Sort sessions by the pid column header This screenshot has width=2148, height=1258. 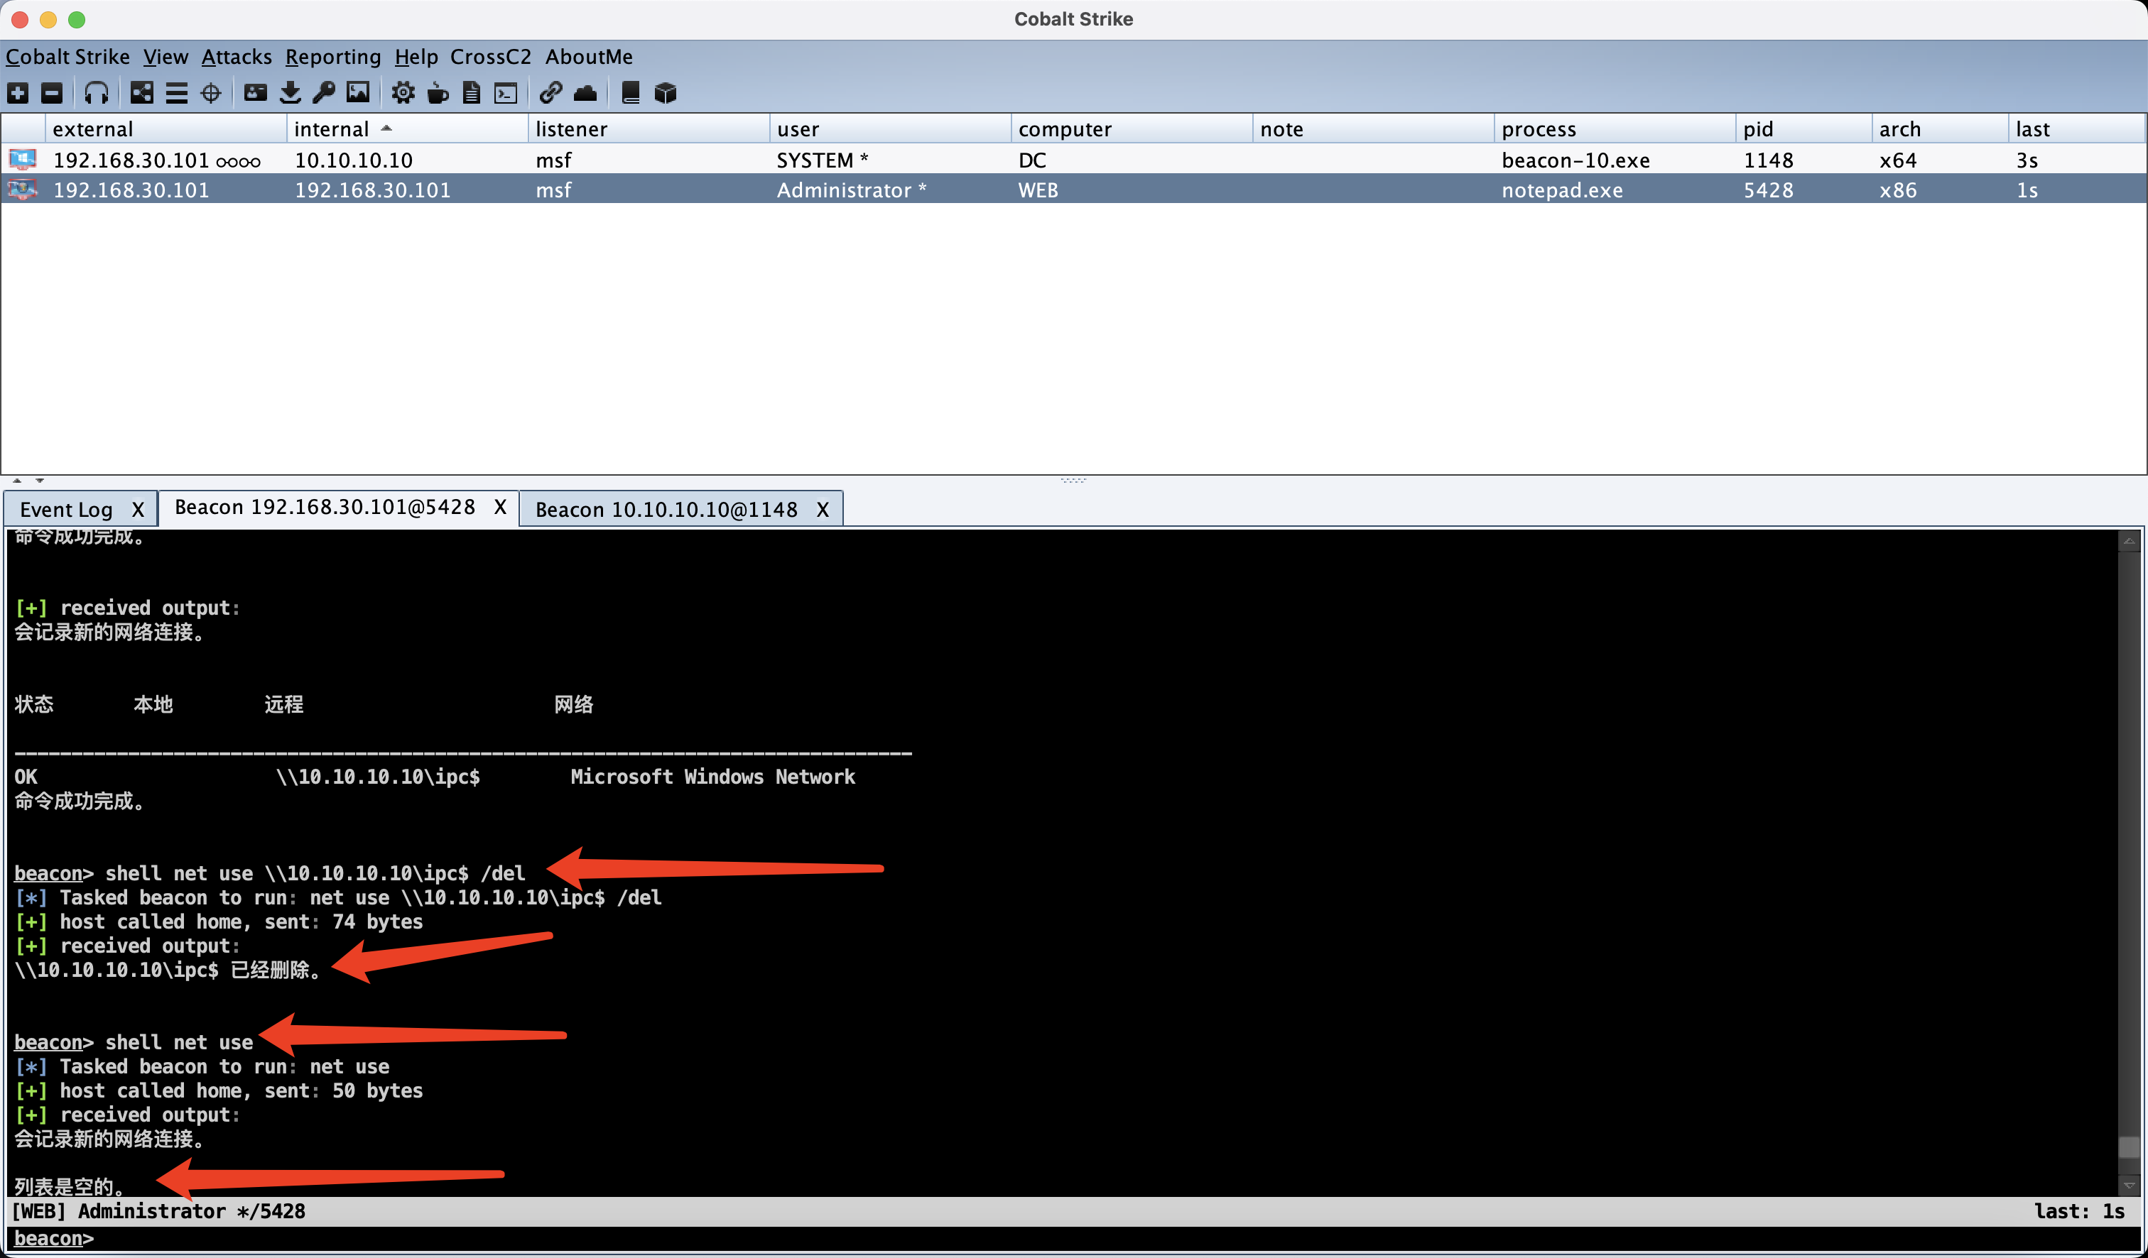(x=1803, y=128)
